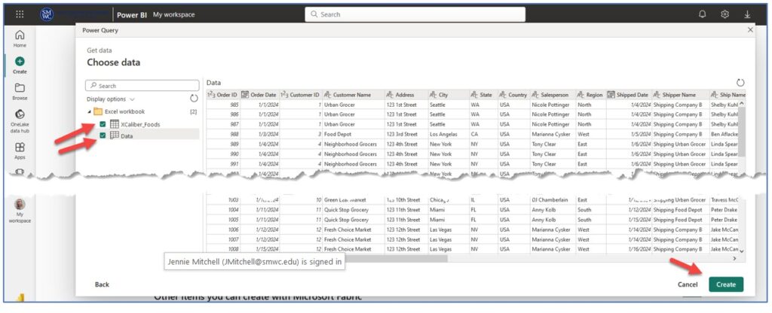772x313 pixels.
Task: Click the Customer ID column type icon
Action: coord(284,95)
